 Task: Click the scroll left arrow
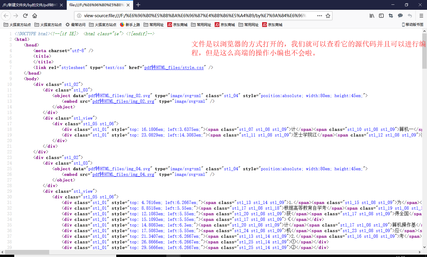point(2,252)
